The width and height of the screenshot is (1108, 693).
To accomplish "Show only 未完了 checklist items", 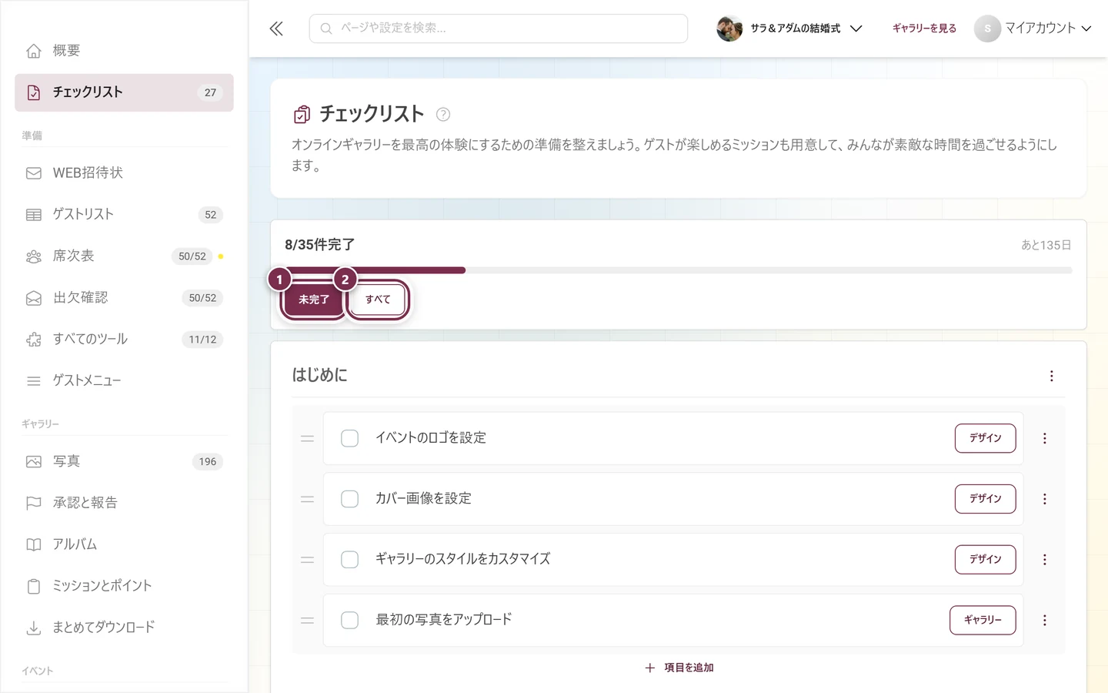I will [314, 300].
